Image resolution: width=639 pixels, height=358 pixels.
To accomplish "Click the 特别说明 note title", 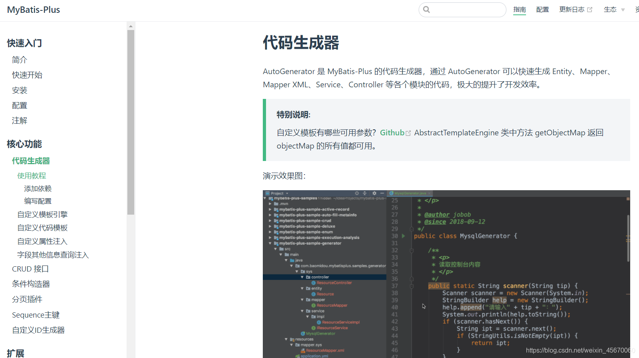I will 294,115.
